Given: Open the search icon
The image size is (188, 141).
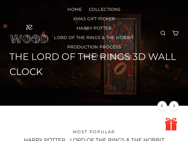Looking at the screenshot, I should [163, 33].
